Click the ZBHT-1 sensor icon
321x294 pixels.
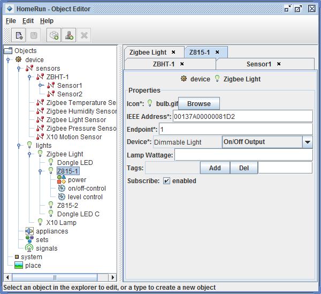[40, 77]
